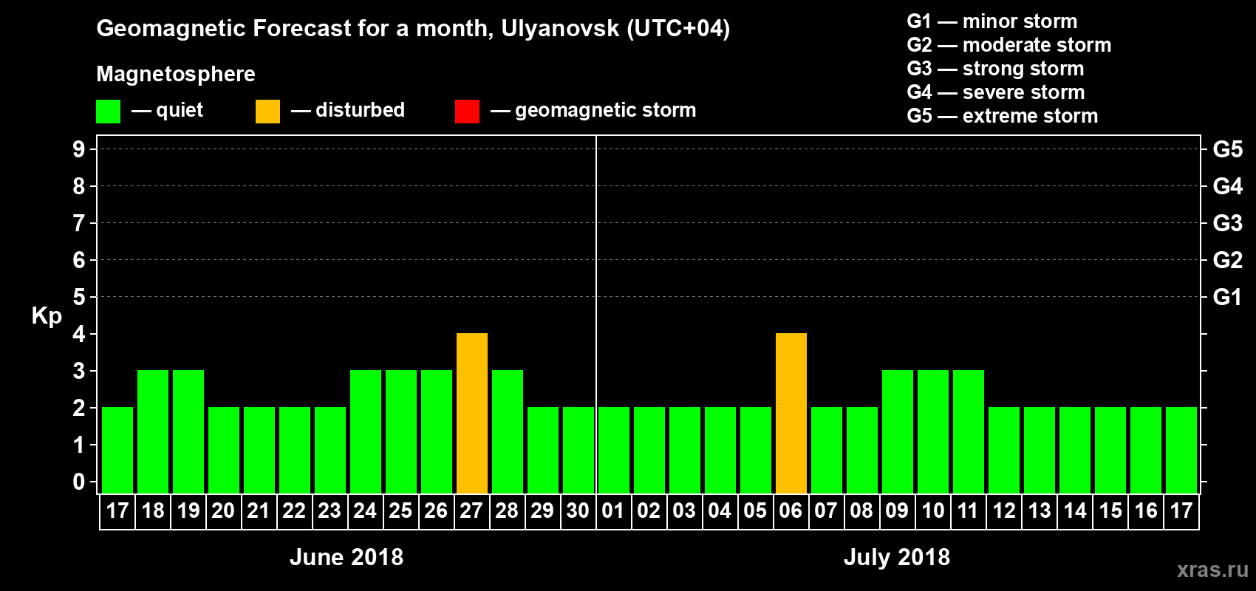Click the '— geomagnetic storm' legend label

593,111
